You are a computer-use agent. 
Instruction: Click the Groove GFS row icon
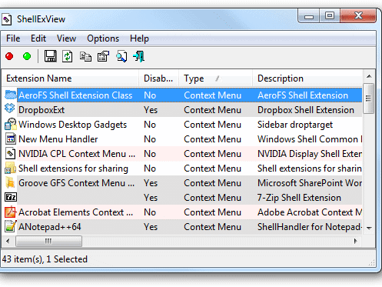[10, 182]
